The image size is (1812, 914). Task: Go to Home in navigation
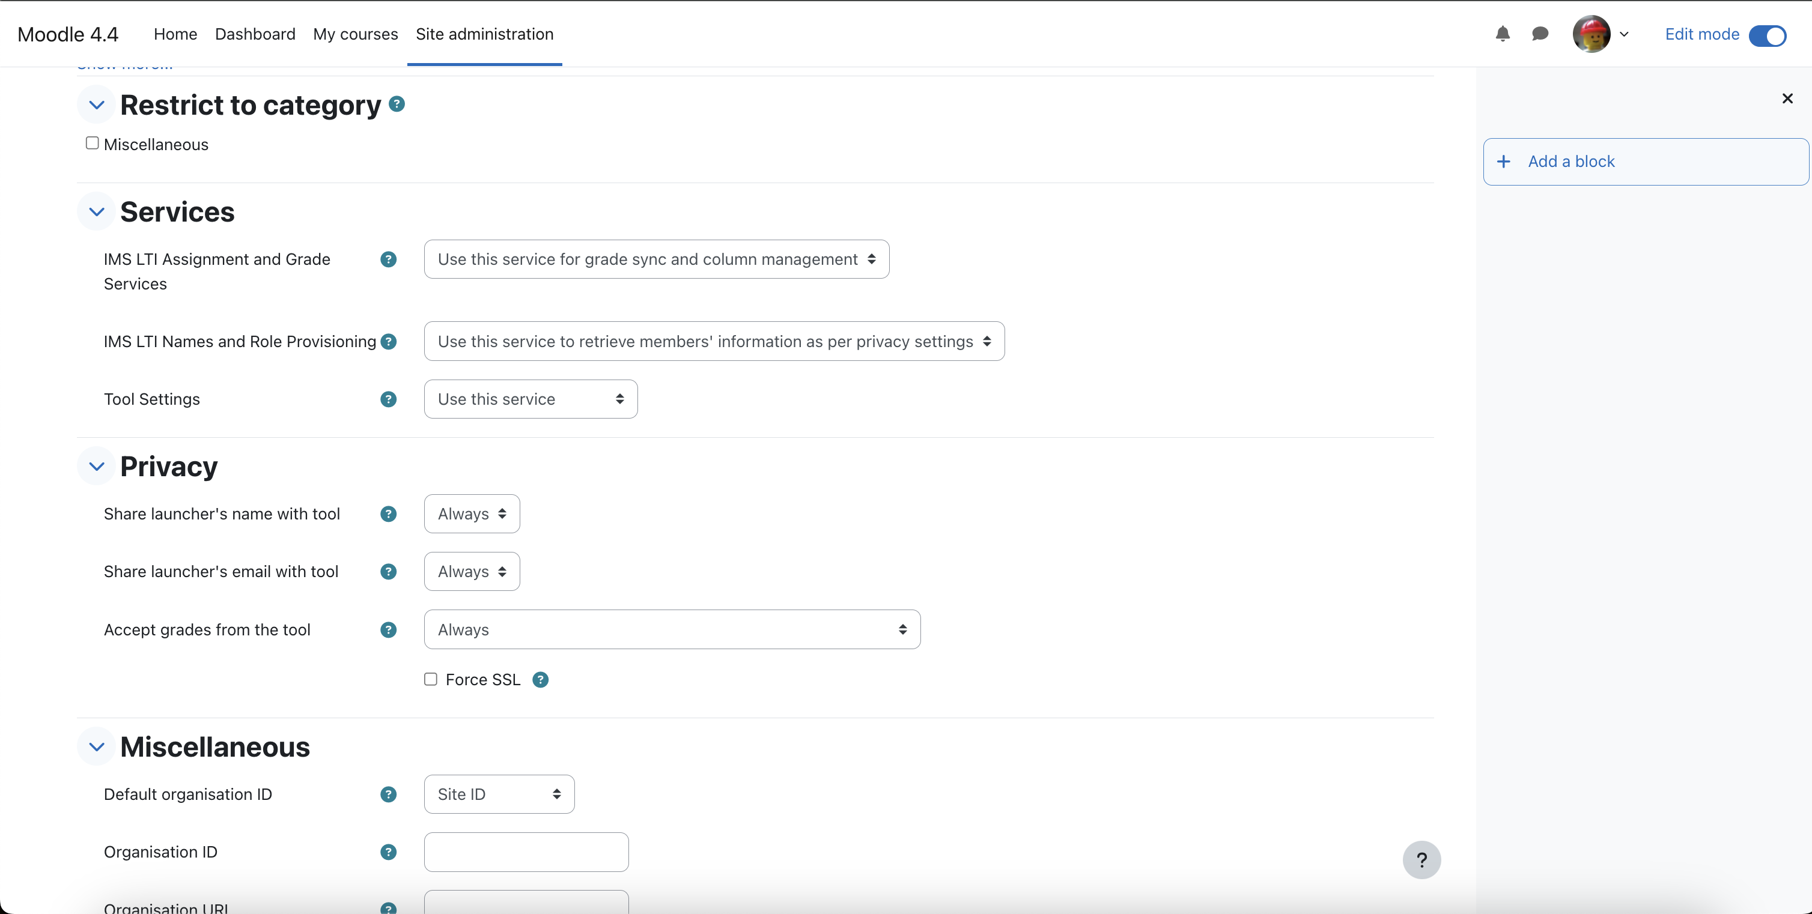pyautogui.click(x=175, y=34)
